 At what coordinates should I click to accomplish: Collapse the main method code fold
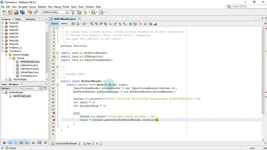[x=58, y=85]
